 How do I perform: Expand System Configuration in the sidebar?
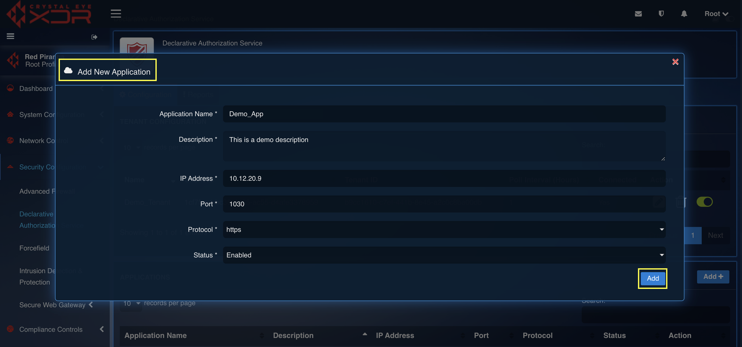pyautogui.click(x=52, y=115)
